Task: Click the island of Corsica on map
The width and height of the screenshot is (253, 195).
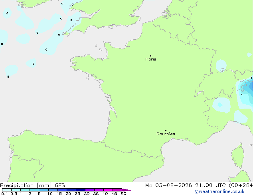Action: pos(238,156)
